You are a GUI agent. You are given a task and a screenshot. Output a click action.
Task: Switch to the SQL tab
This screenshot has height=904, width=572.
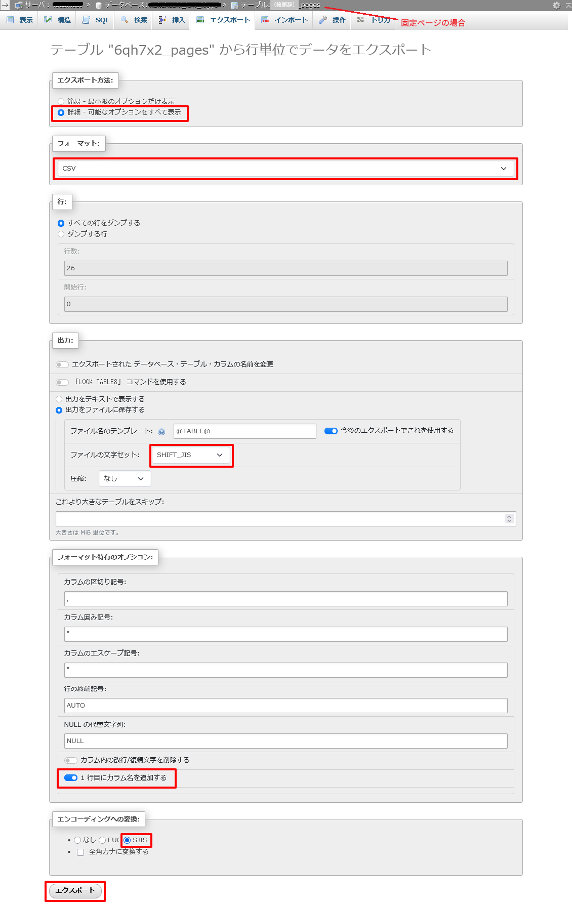point(96,20)
